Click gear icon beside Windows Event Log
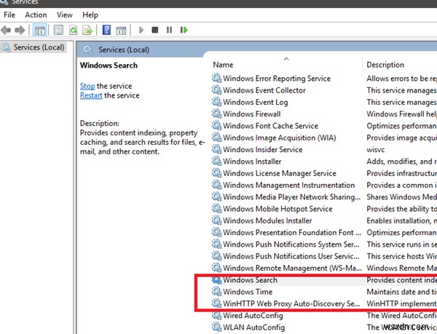The width and height of the screenshot is (437, 334). point(216,102)
